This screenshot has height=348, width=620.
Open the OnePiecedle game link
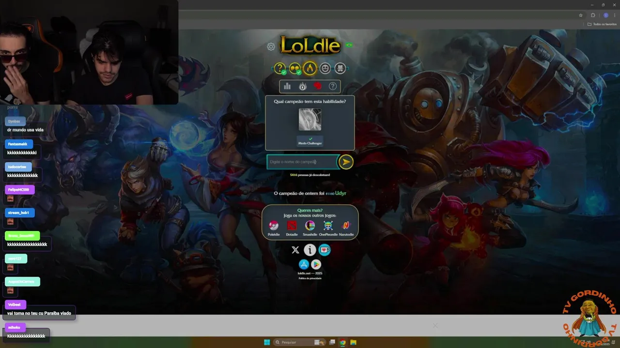coord(328,228)
